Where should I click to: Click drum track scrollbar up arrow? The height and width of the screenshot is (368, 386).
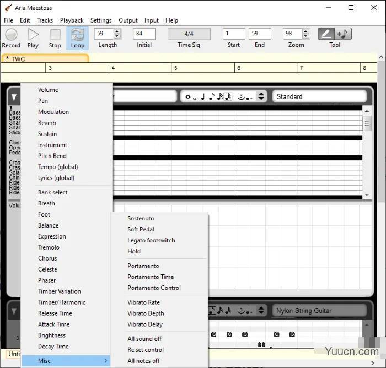point(367,111)
